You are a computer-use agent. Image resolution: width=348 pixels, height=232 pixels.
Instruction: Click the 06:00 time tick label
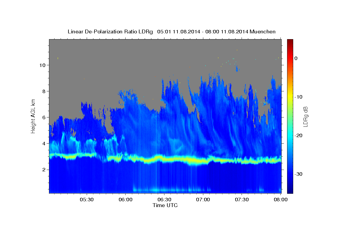126,200
